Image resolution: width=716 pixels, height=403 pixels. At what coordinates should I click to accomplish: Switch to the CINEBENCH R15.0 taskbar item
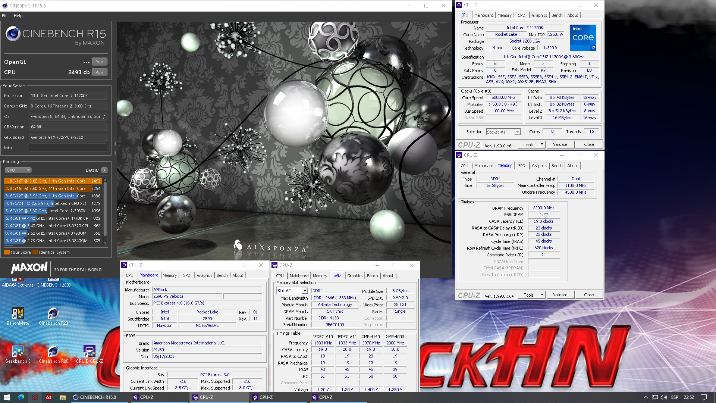100,397
